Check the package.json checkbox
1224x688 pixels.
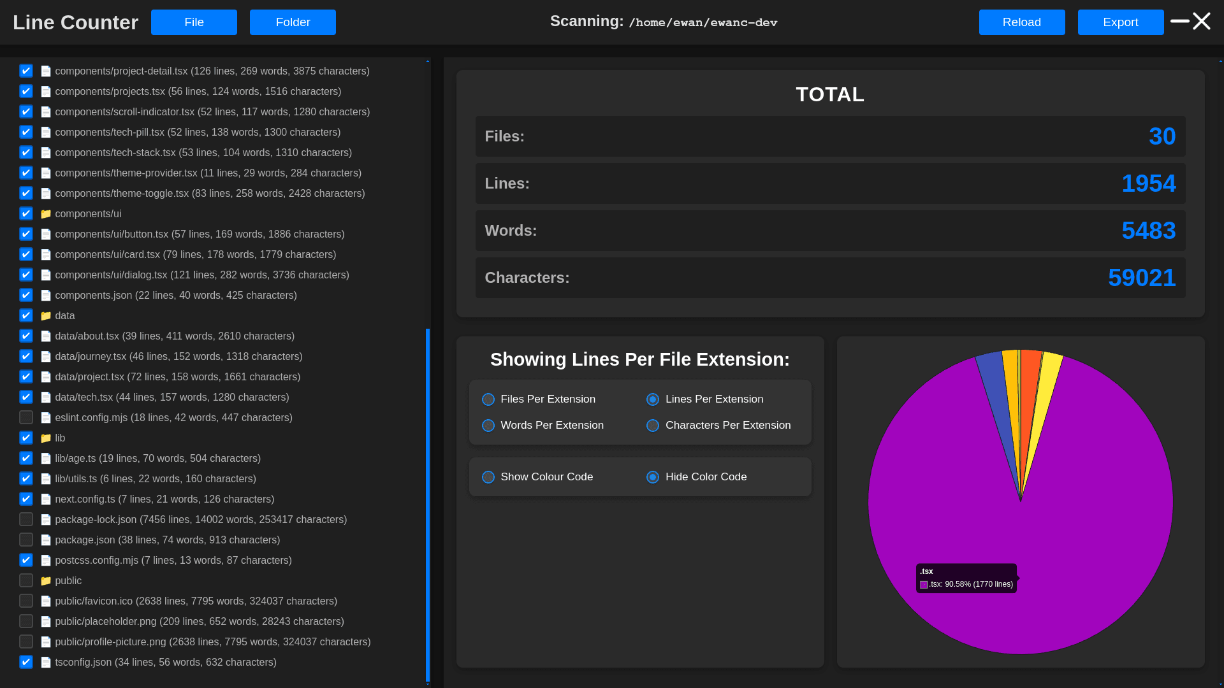(x=26, y=540)
